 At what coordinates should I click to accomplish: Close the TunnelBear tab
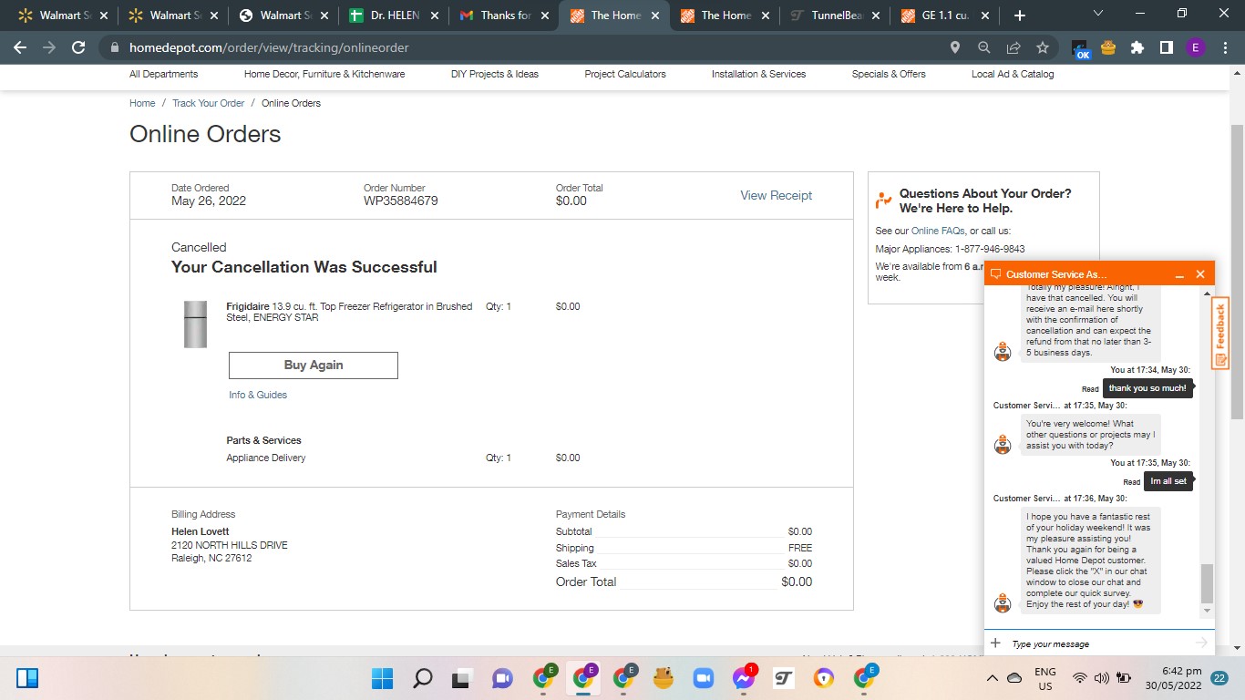(x=875, y=15)
